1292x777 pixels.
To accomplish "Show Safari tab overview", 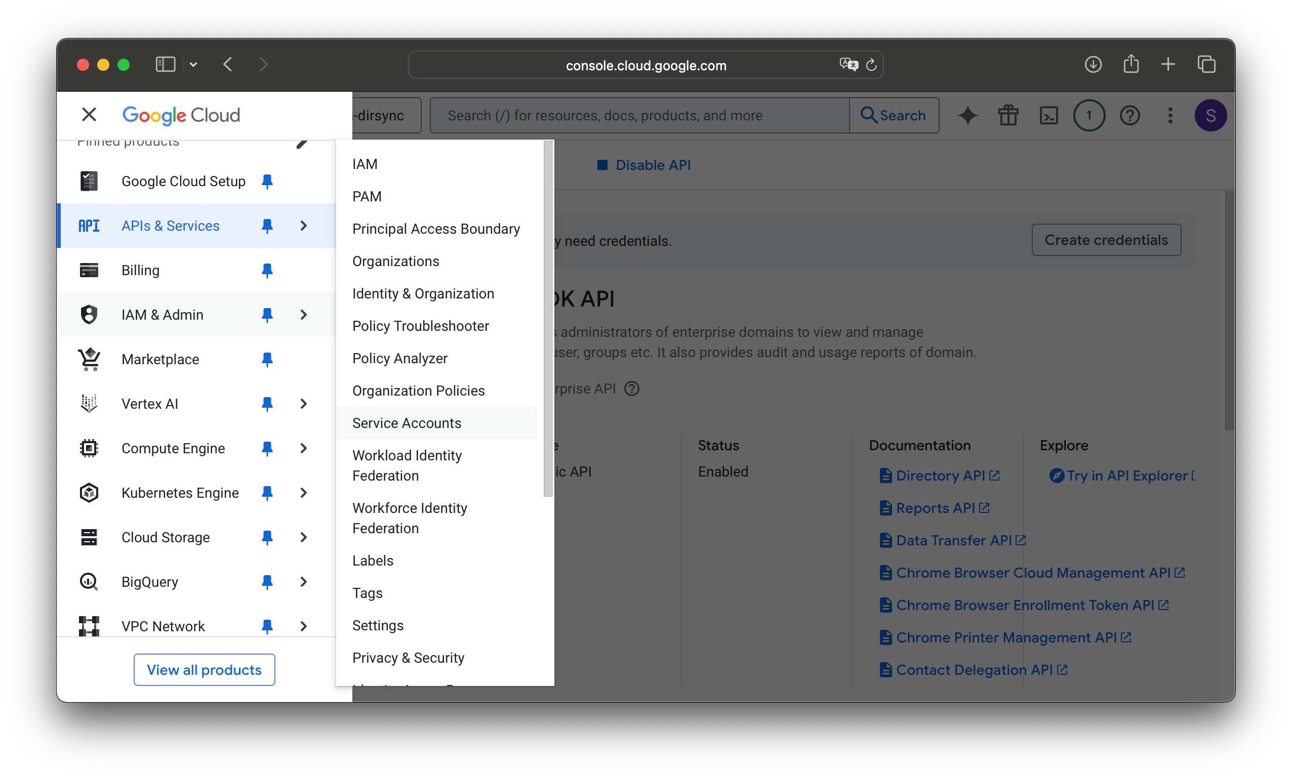I will [1206, 64].
